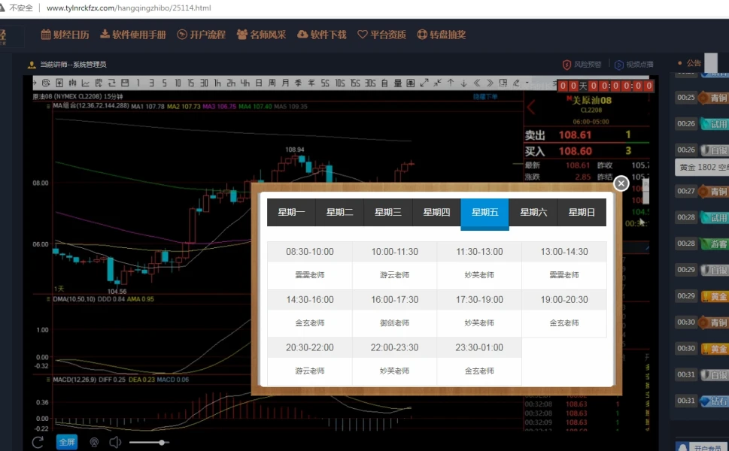729x451 pixels.
Task: Click the 财经日历 calendar icon
Action: click(45, 35)
